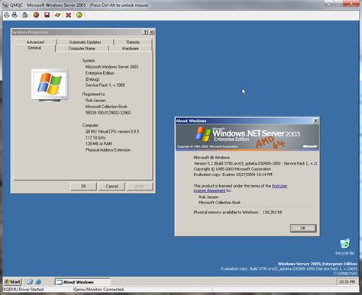This screenshot has width=362, height=295.
Task: Click the first disc icon in QMQC toolbar
Action: 7,15
